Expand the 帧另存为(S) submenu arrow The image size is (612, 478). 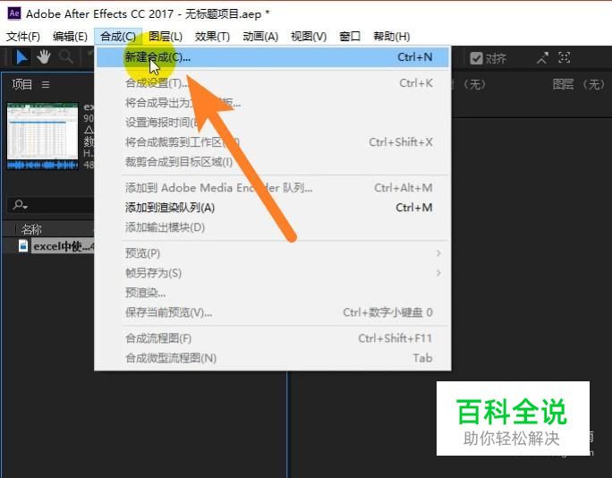(x=438, y=273)
